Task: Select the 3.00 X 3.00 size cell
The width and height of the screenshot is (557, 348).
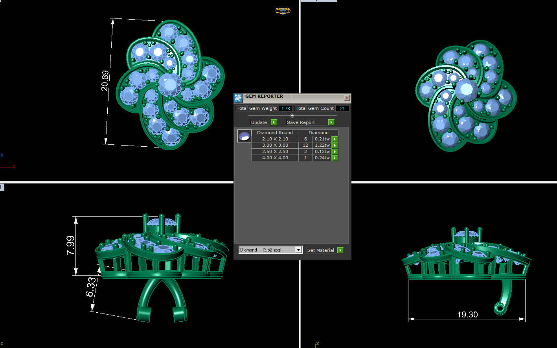Action: click(x=275, y=145)
